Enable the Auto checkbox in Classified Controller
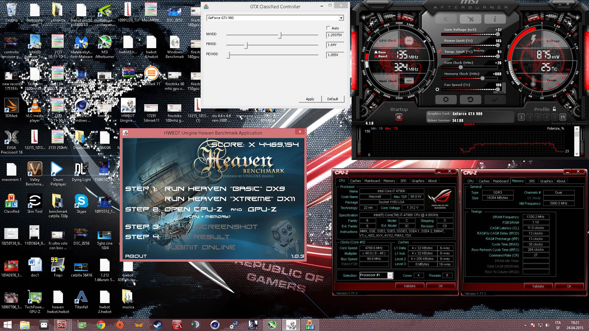589x331 pixels. (328, 28)
